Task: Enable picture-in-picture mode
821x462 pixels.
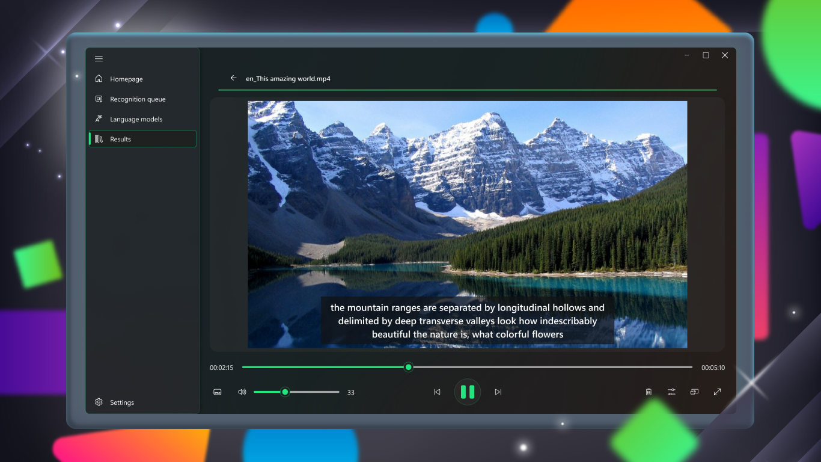Action: point(694,392)
